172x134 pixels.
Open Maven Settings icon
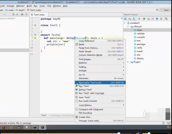click(166, 19)
